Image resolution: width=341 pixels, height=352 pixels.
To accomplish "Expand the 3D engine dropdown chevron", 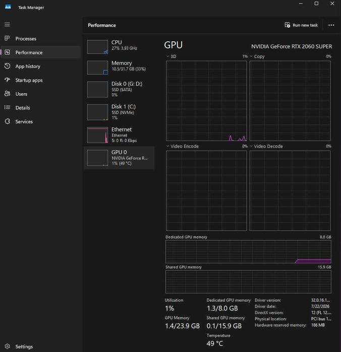I will 167,56.
